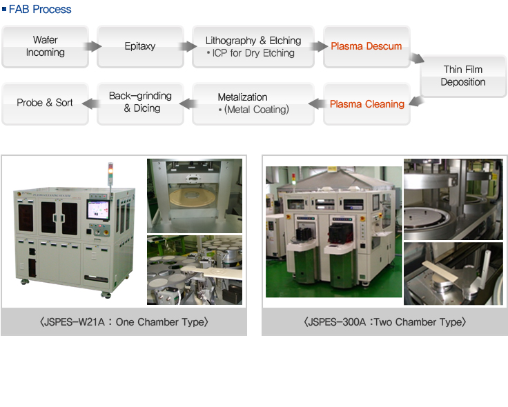Screen dimensions: 508x407
Task: Click the JSPES-300A Two Chamber Type caption
Action: coord(384,321)
